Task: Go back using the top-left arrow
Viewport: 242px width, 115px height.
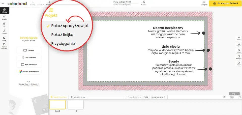Action: pos(3,3)
